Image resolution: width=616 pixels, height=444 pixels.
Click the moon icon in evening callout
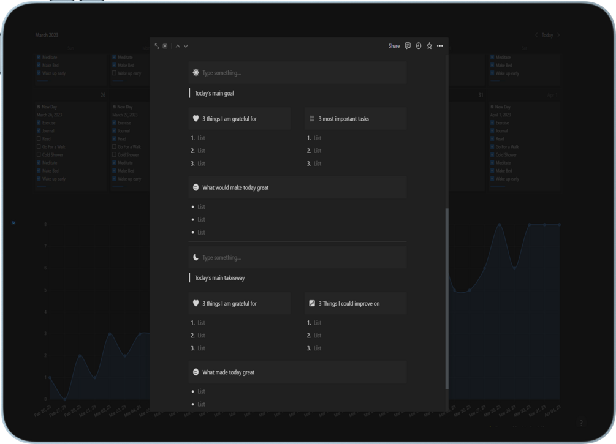point(196,258)
